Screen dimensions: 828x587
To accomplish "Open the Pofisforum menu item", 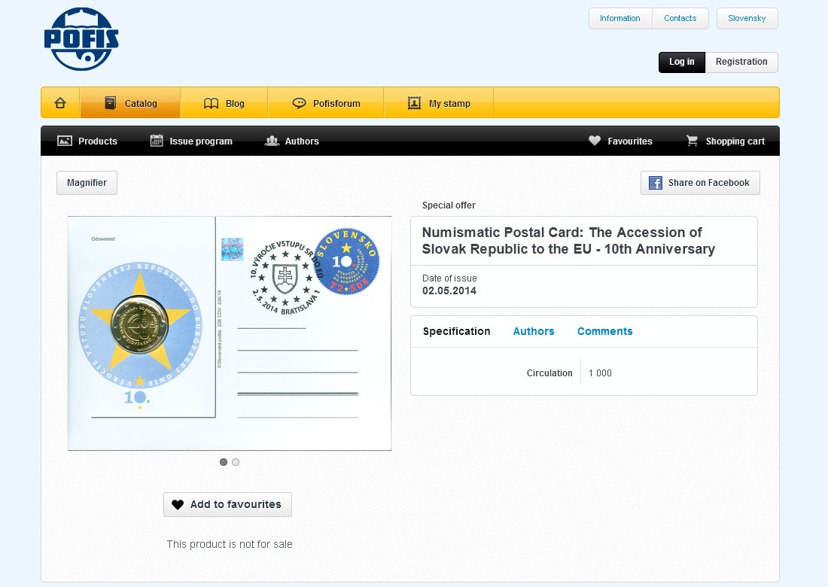I will point(326,103).
